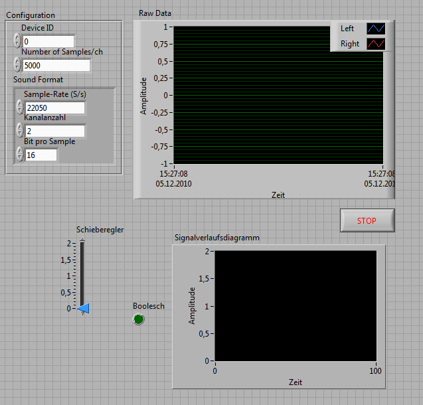Viewport: 423px width, 405px height.
Task: Click the Left label in the plot legend
Action: pyautogui.click(x=347, y=29)
